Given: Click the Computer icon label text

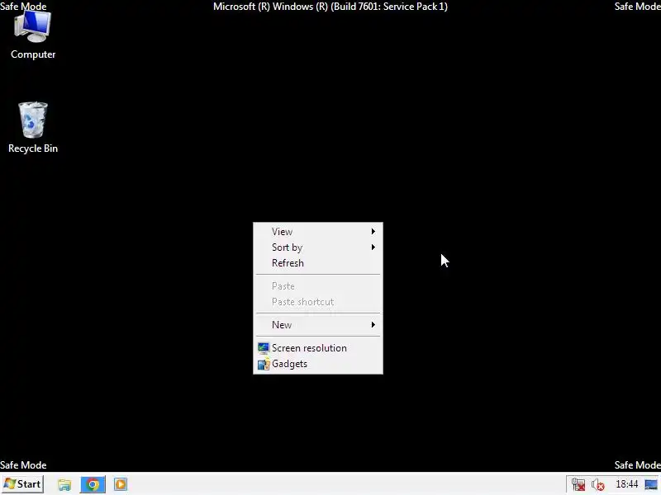Looking at the screenshot, I should pyautogui.click(x=33, y=54).
